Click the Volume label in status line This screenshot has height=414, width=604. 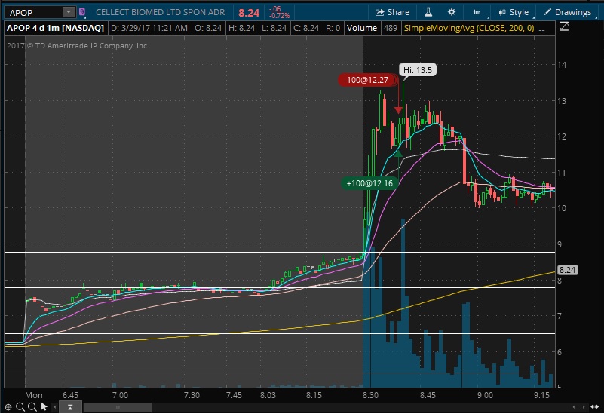[x=362, y=28]
